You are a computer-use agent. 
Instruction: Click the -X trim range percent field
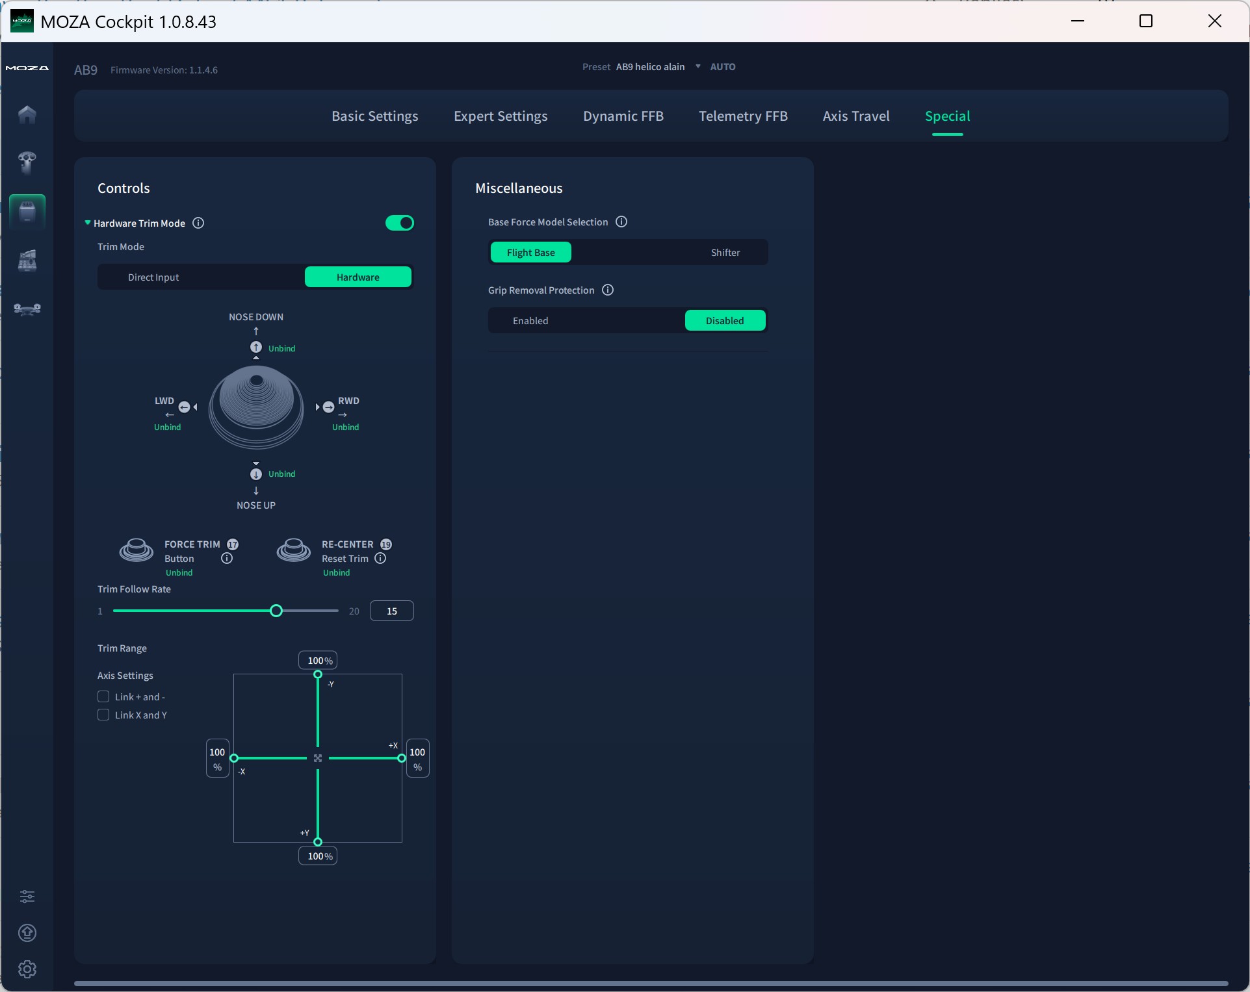tap(217, 758)
